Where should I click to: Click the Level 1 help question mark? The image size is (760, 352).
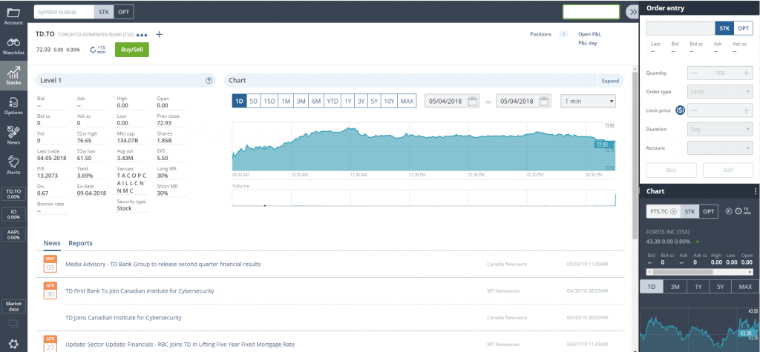click(x=209, y=80)
